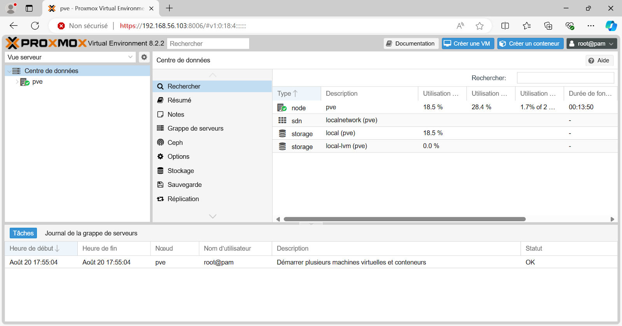Click the browser address bar URL
The image size is (622, 326).
click(x=183, y=26)
